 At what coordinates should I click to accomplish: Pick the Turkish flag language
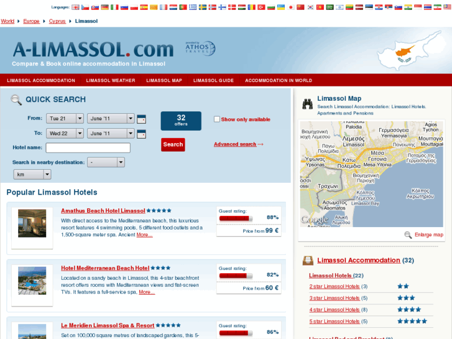click(262, 7)
